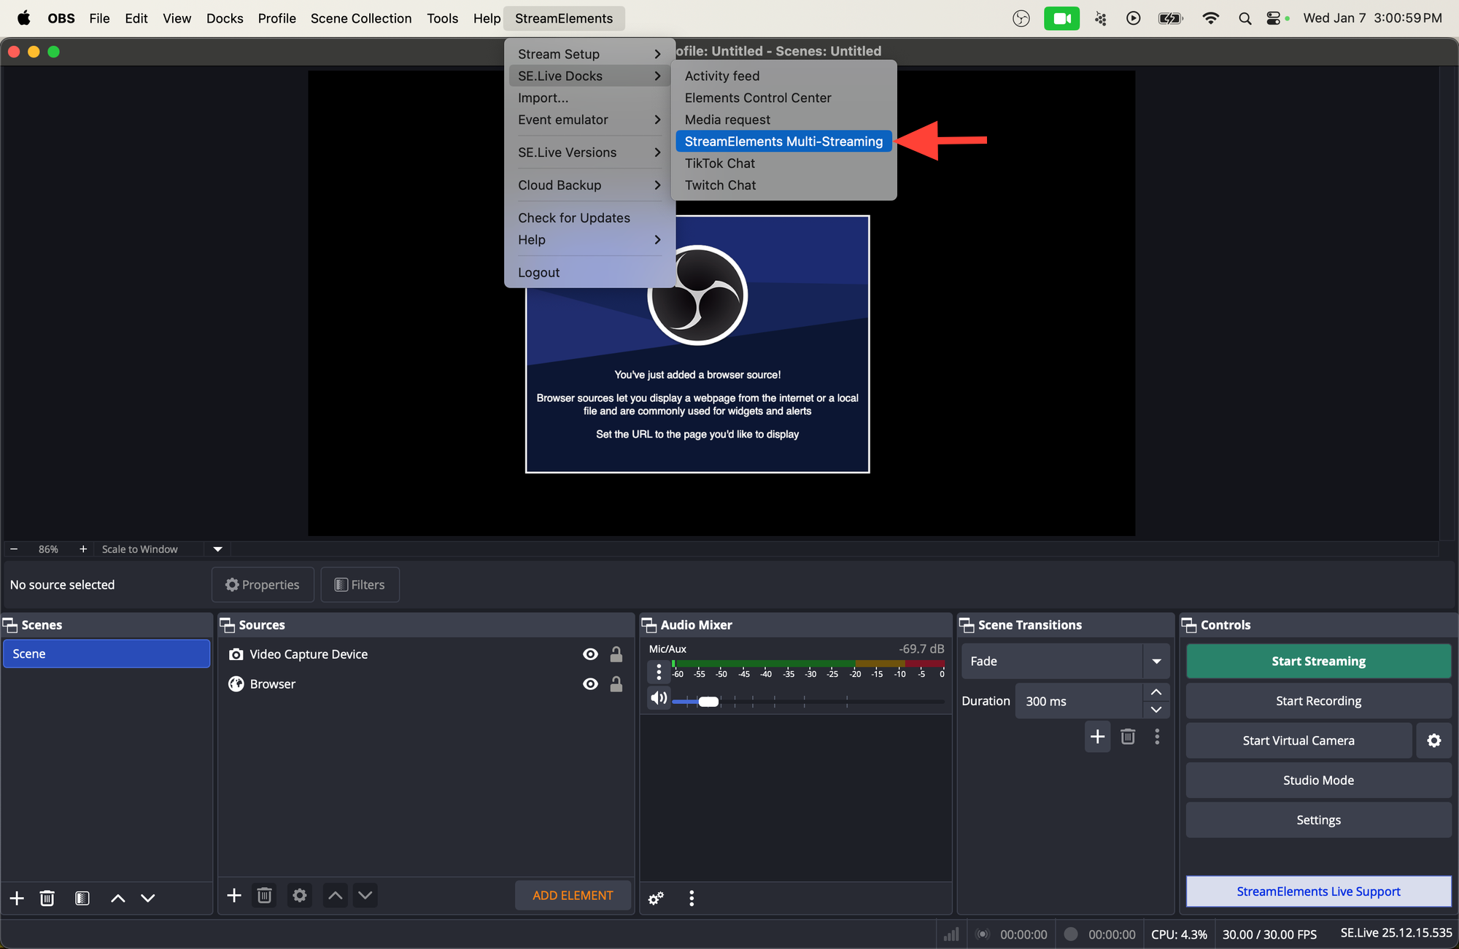The width and height of the screenshot is (1459, 949).
Task: Mute the Mic/Aux speaker icon
Action: click(658, 699)
